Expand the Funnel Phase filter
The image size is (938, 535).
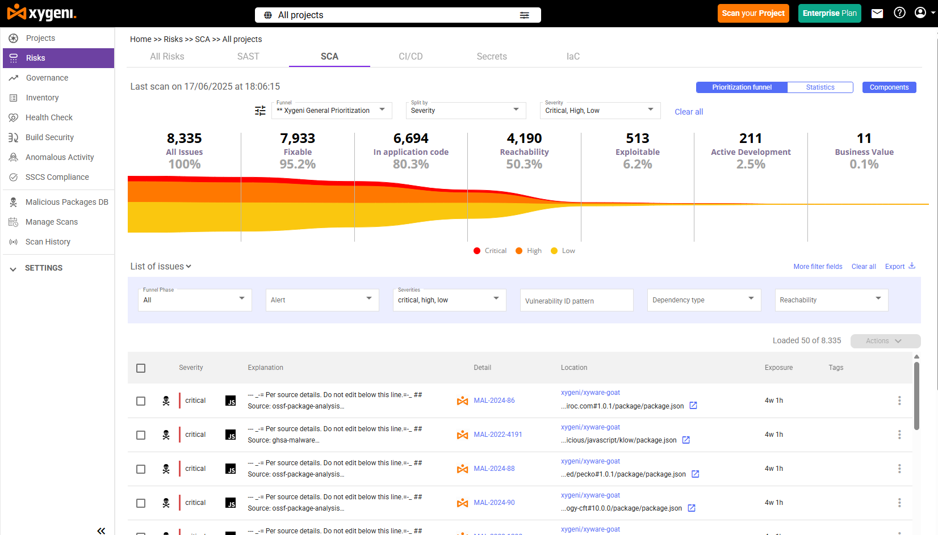[195, 300]
